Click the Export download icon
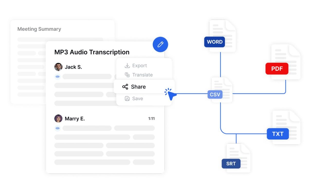This screenshot has height=185, width=329. pos(127,66)
